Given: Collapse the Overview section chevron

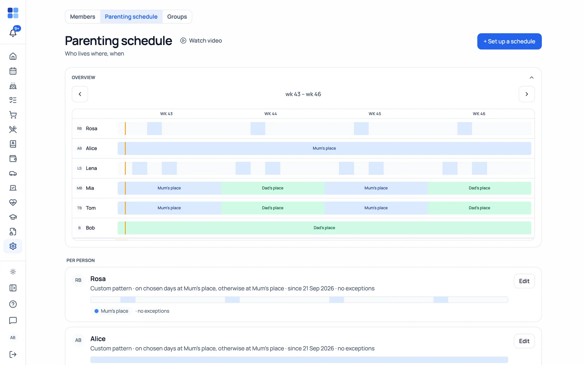Looking at the screenshot, I should tap(531, 77).
